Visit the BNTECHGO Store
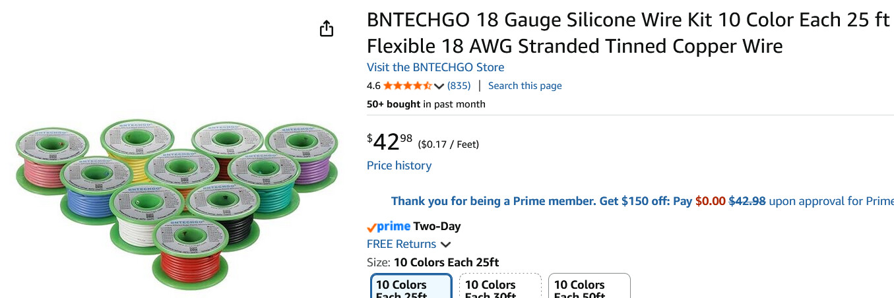This screenshot has width=894, height=298. pyautogui.click(x=435, y=67)
